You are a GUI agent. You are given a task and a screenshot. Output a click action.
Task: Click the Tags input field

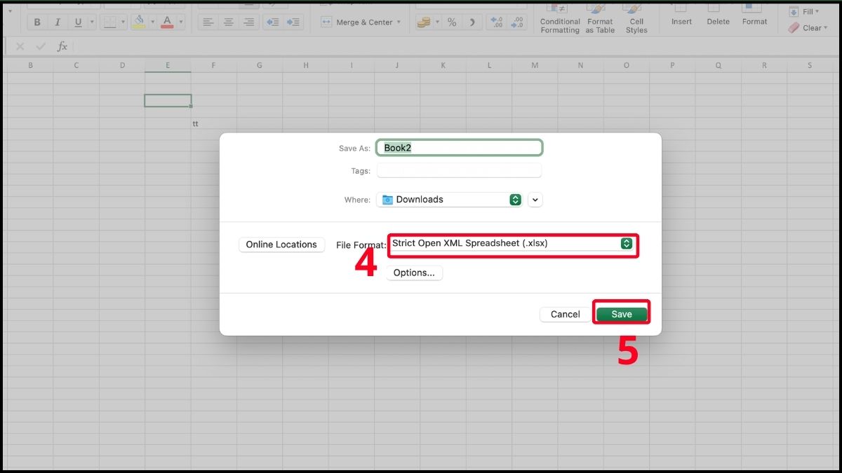tap(460, 170)
